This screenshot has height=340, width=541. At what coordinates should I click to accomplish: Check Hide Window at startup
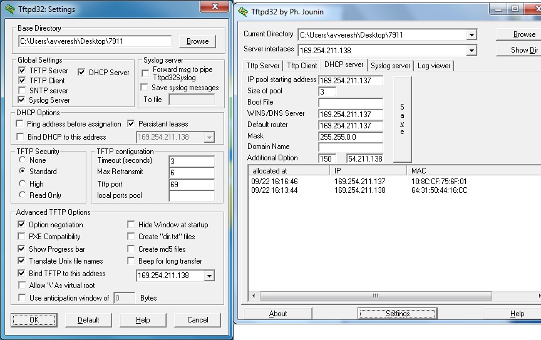point(131,224)
